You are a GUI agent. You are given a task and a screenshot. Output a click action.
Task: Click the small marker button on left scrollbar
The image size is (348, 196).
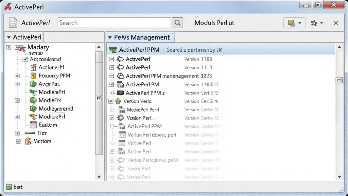[x=99, y=98]
